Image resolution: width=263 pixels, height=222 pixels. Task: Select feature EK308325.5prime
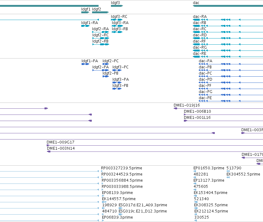pos(196,208)
